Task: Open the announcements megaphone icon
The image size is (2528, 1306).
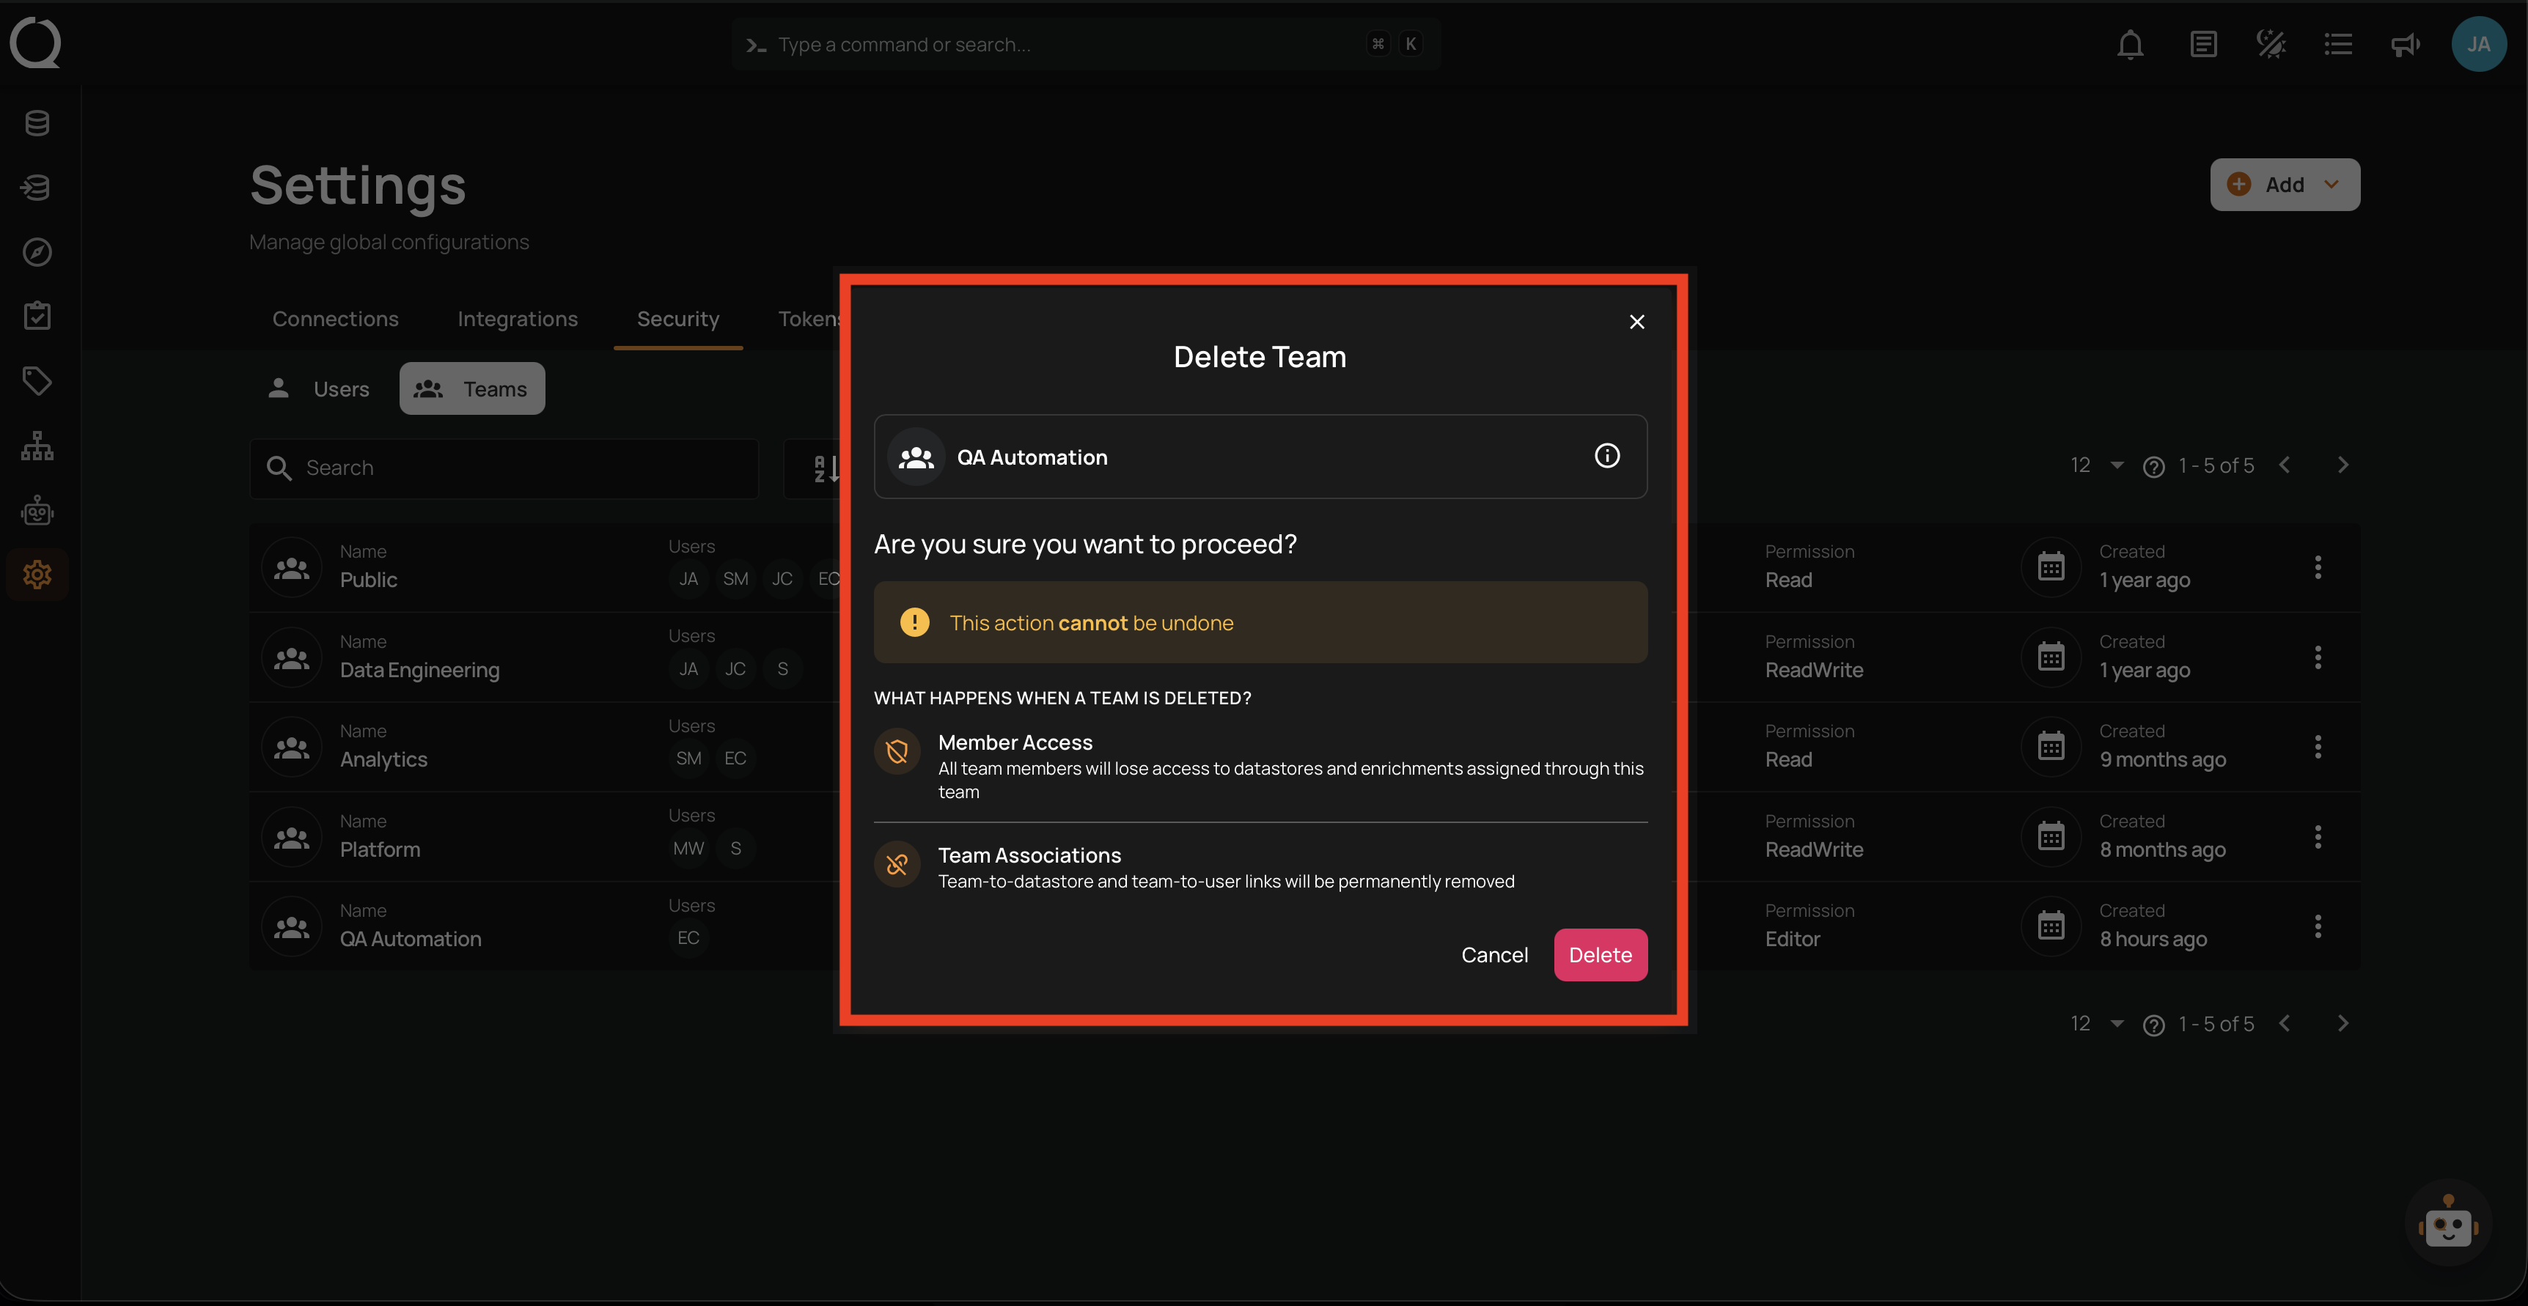Action: coord(2406,44)
